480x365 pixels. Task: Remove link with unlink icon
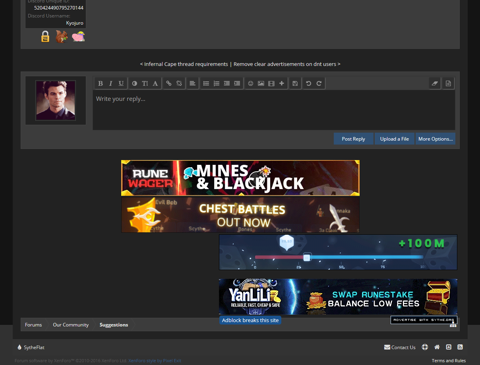coord(179,83)
